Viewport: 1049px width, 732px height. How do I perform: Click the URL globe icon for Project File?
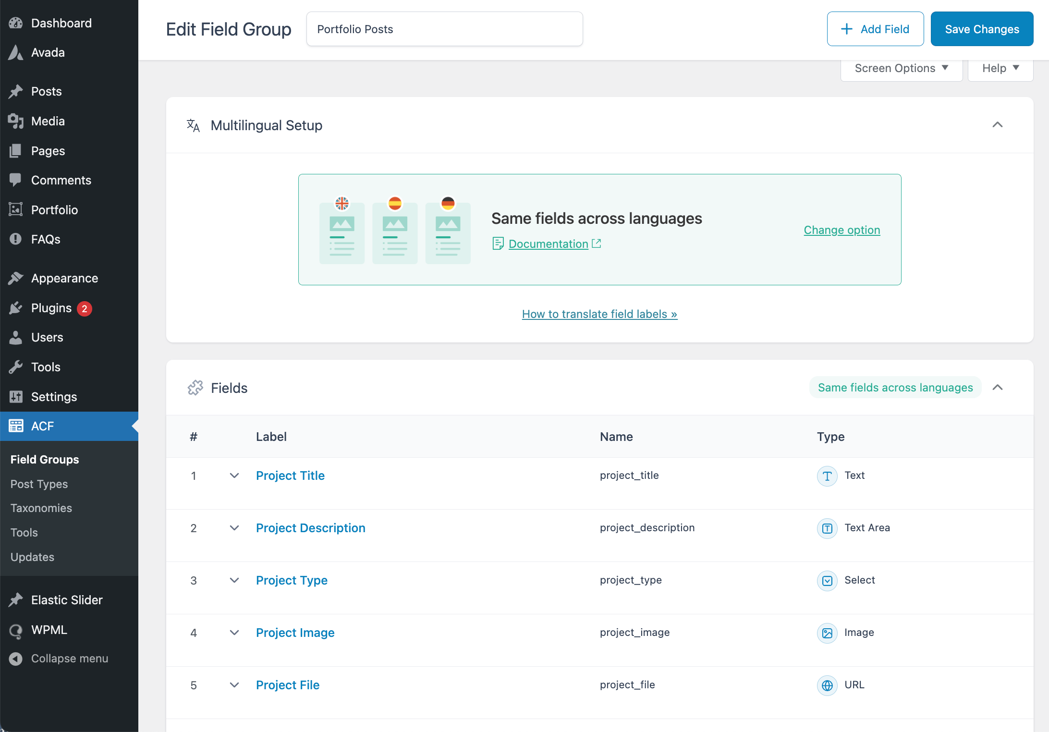pyautogui.click(x=827, y=685)
